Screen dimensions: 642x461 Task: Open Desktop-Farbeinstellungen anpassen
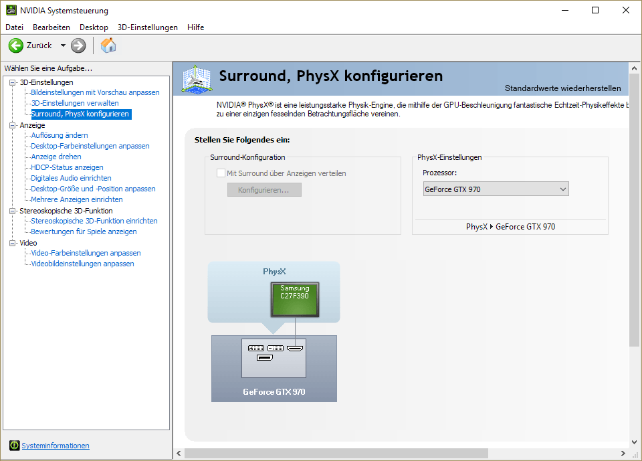point(90,145)
